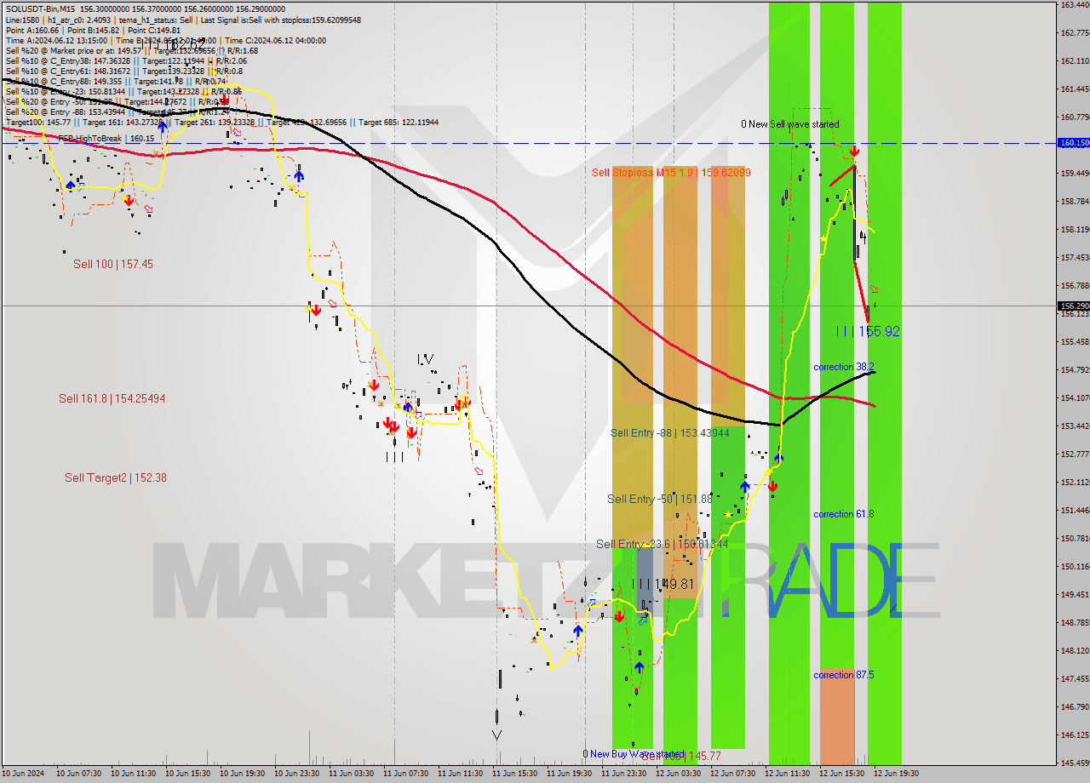
Task: Click the current price tag 156.290
Action: [1073, 306]
